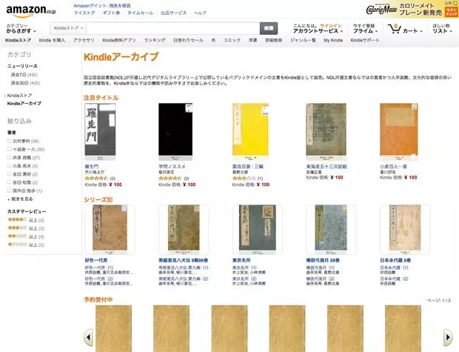Screen dimensions: 459x352
Task: Select the コミック navigation item
Action: point(232,40)
